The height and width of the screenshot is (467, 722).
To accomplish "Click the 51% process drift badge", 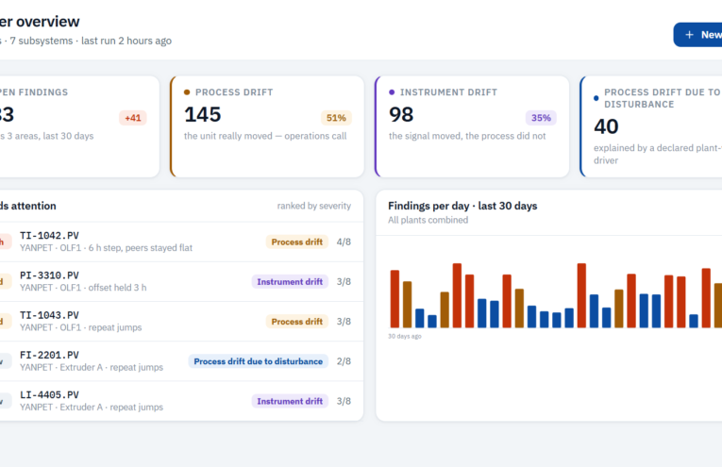I will [336, 118].
